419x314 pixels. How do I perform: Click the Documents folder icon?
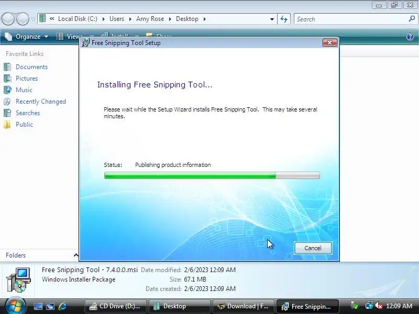click(x=7, y=67)
